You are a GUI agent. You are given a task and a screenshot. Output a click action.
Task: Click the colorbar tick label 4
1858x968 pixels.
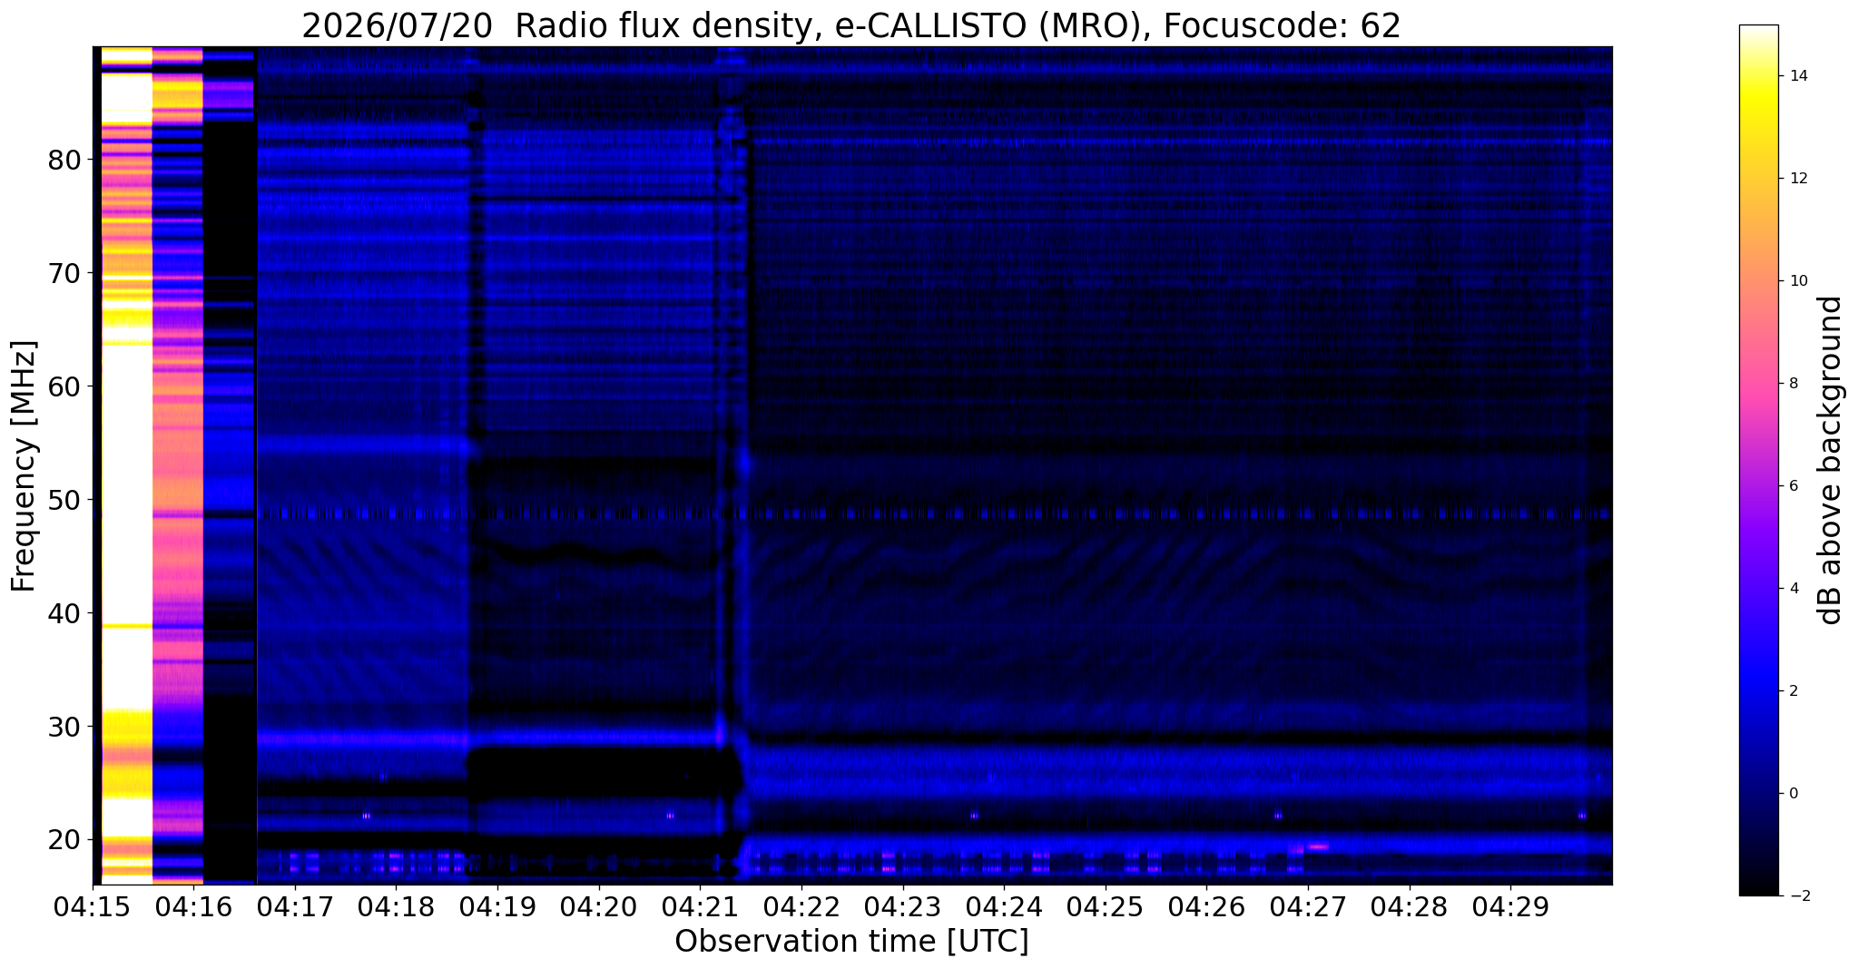click(x=1793, y=589)
